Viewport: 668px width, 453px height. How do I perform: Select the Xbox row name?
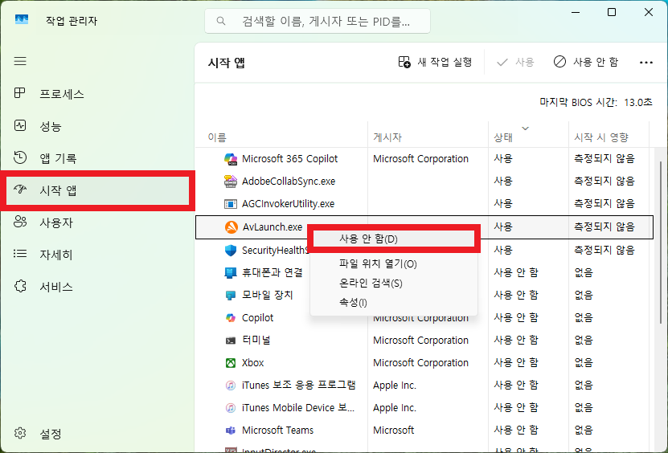click(252, 363)
